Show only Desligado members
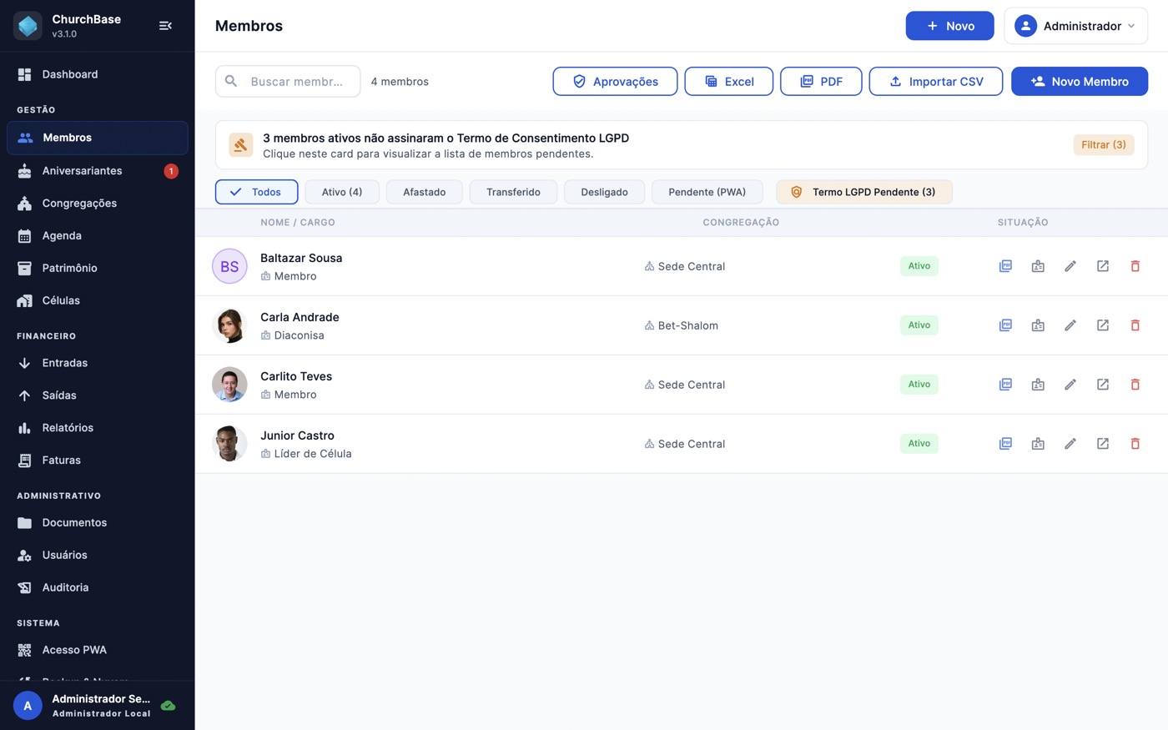Image resolution: width=1168 pixels, height=730 pixels. pos(604,192)
